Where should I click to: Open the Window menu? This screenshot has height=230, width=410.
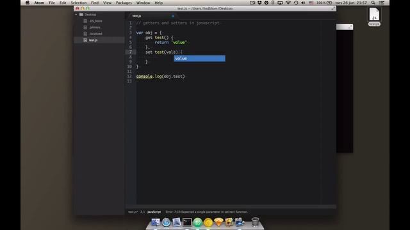(143, 3)
